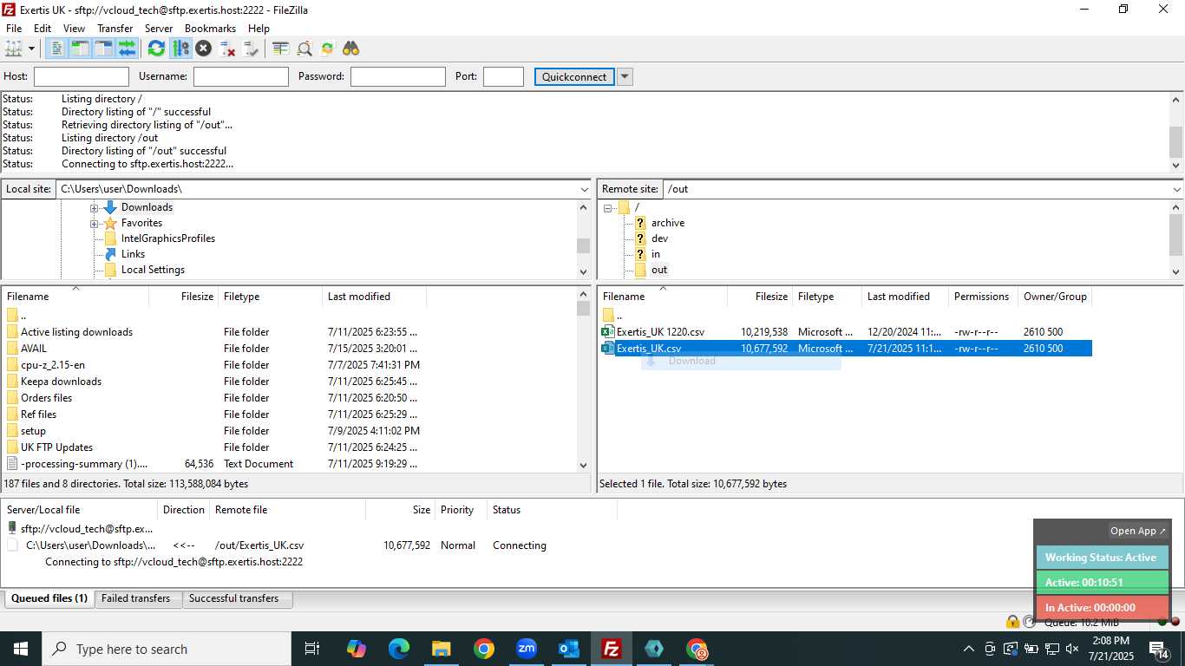Reconnect to last used server
This screenshot has width=1185, height=666.
[x=251, y=49]
